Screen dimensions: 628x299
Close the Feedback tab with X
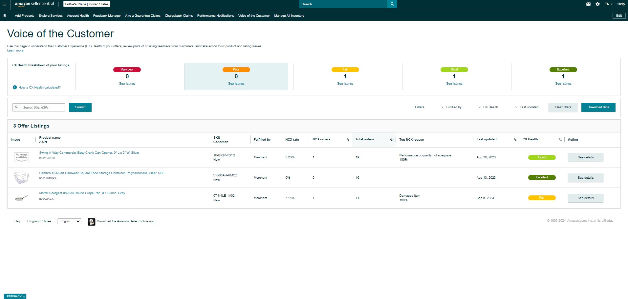(24, 297)
